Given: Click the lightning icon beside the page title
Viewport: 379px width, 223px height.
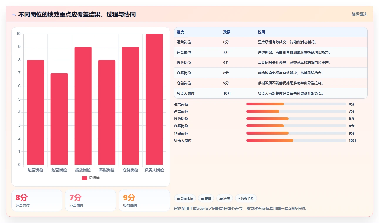Looking at the screenshot, I should click(x=14, y=15).
